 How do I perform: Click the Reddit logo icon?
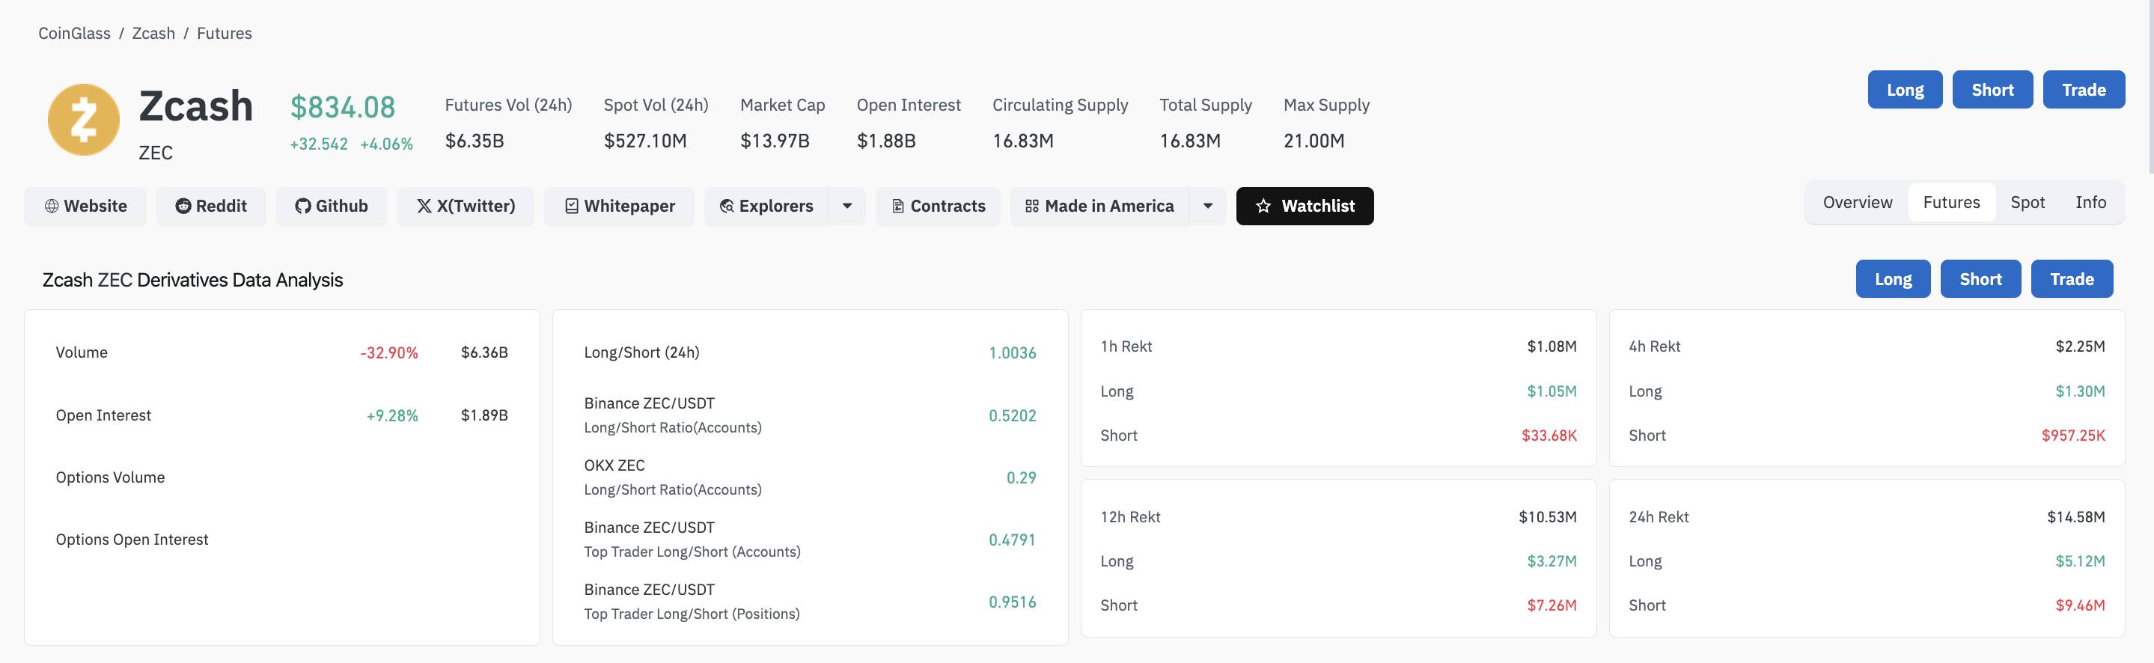[183, 206]
